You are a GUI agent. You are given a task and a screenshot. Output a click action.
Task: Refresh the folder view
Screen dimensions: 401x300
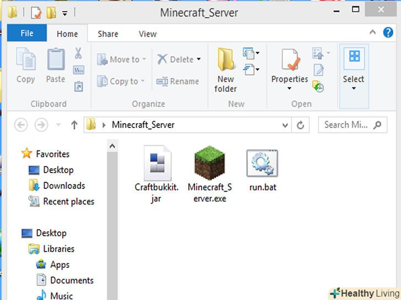click(x=301, y=125)
